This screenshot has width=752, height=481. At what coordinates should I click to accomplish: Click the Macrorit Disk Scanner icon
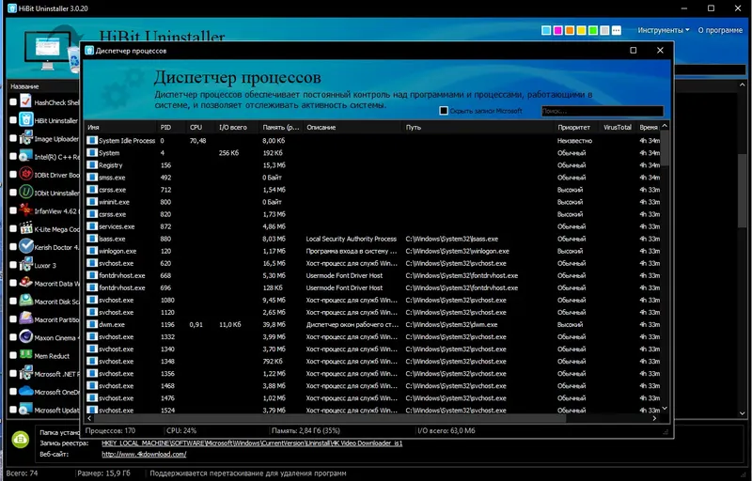pyautogui.click(x=26, y=301)
